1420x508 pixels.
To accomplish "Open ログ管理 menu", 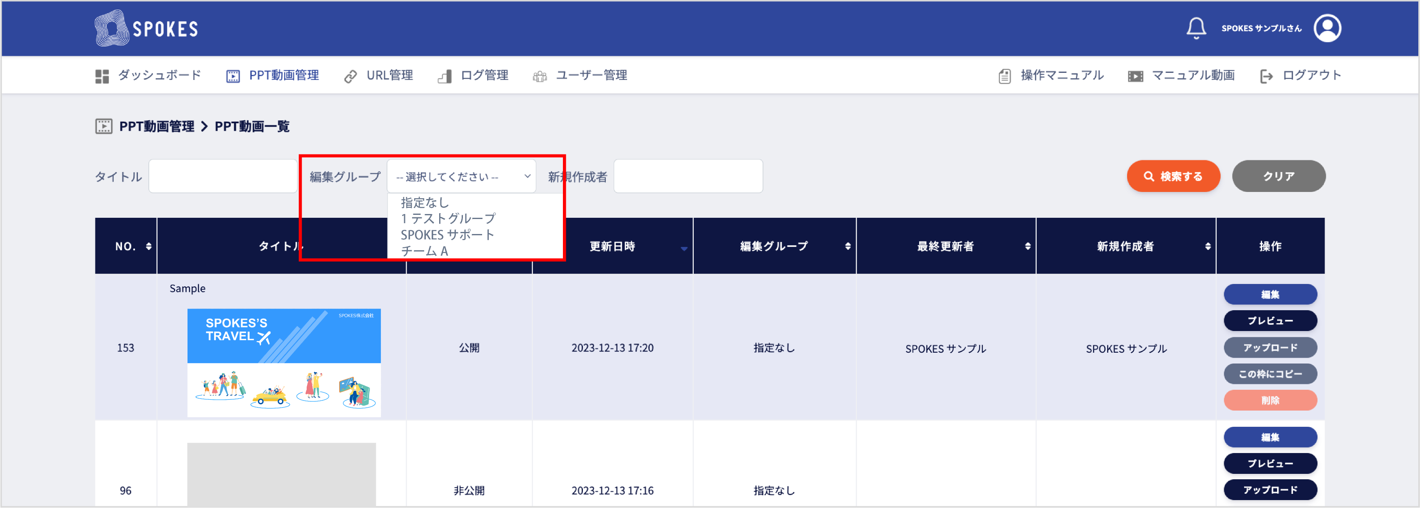I will (x=484, y=75).
